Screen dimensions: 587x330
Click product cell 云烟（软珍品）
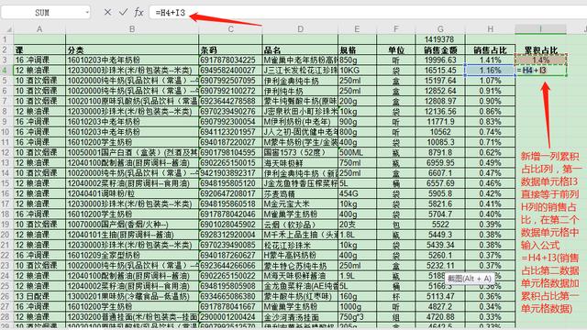[x=300, y=225]
